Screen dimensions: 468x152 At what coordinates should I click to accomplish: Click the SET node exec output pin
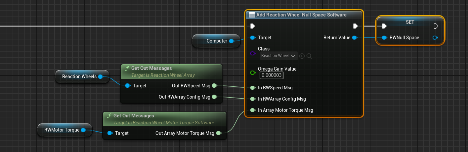[436, 26]
